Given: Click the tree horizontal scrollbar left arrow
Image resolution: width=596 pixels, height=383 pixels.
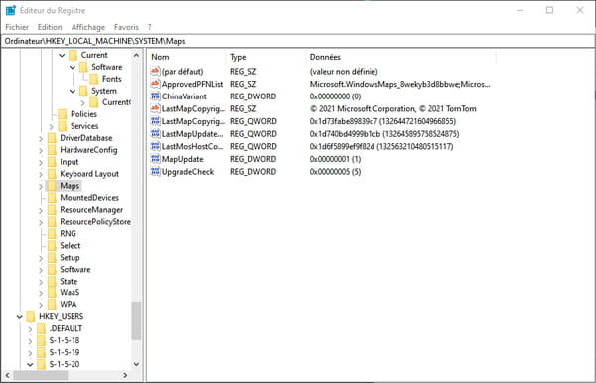Looking at the screenshot, I should coord(8,375).
